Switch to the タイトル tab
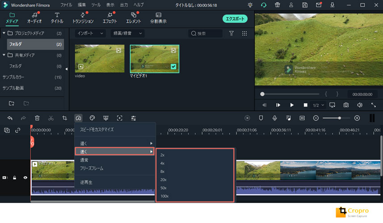383x223 pixels. point(57,18)
